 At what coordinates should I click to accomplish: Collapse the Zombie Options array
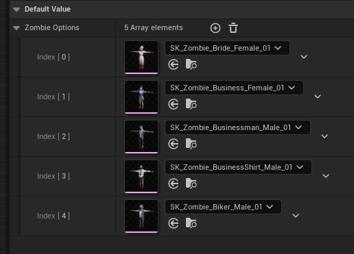coord(16,28)
